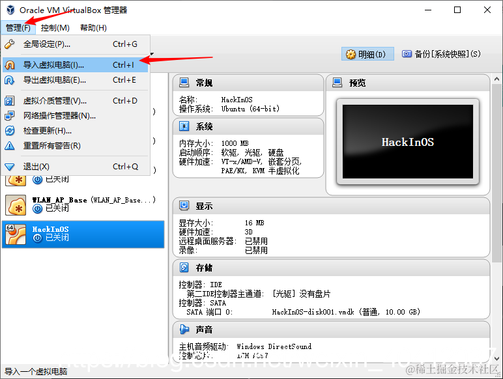Viewport: 503px width, 379px height.
Task: Select the WLAN_AP_Base virtual machine
Action: tap(83, 205)
